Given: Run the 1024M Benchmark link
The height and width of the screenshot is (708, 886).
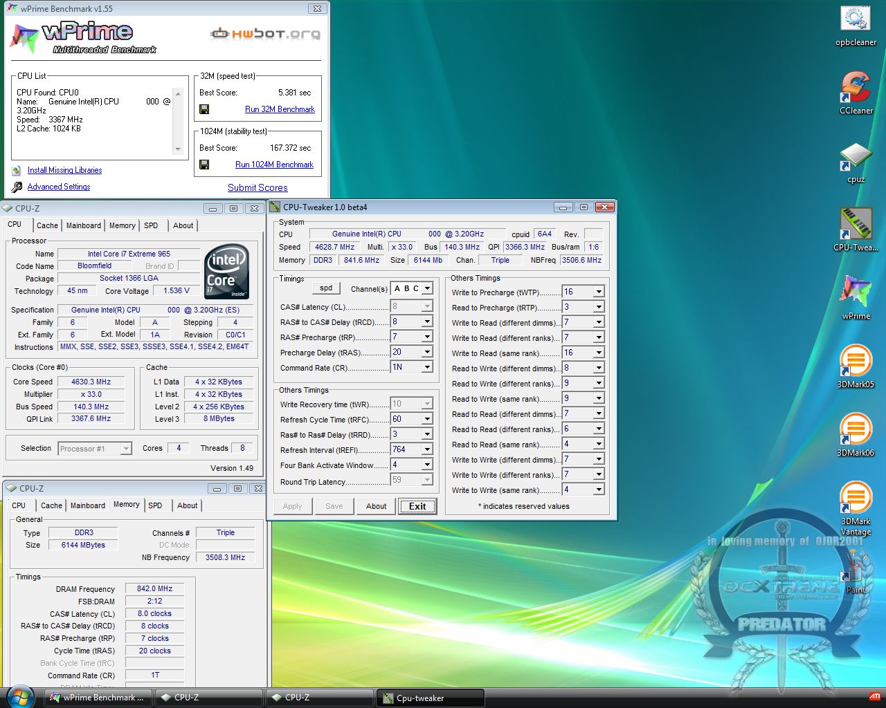Looking at the screenshot, I should tap(274, 165).
